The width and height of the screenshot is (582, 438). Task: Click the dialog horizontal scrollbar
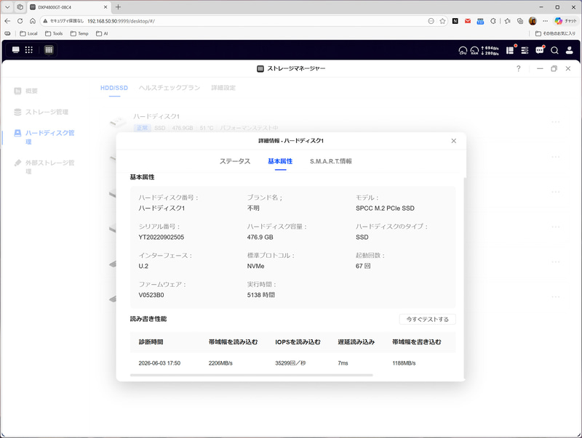pyautogui.click(x=251, y=375)
